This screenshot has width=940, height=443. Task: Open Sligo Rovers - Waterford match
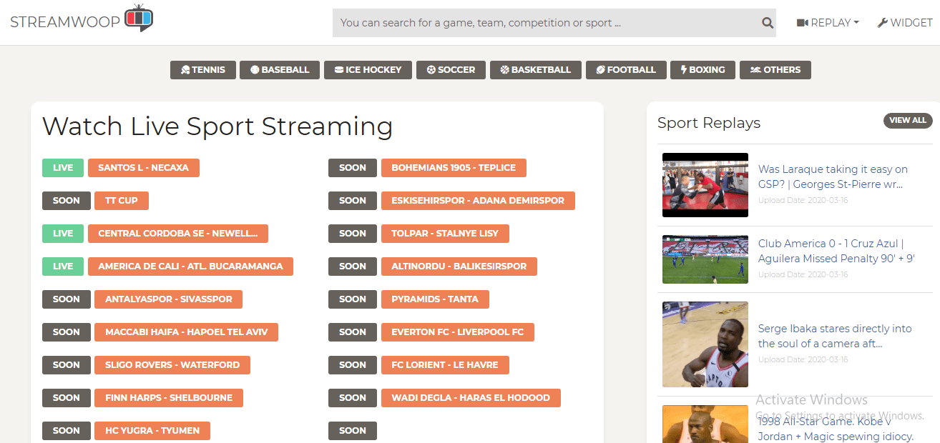point(172,365)
